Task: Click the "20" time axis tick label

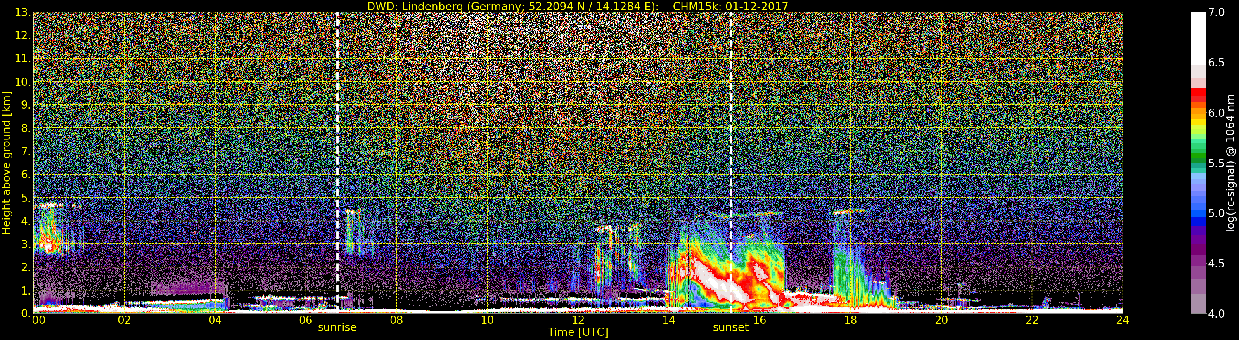Action: 941,320
